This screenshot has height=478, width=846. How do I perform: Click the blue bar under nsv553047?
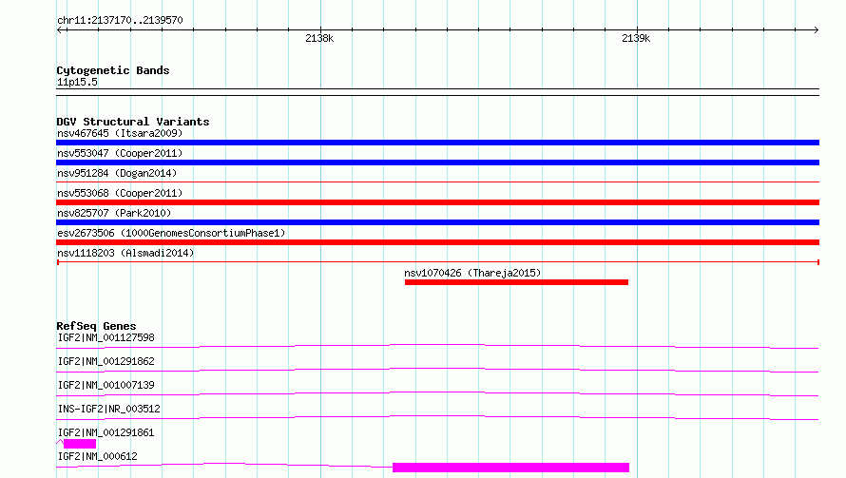437,163
